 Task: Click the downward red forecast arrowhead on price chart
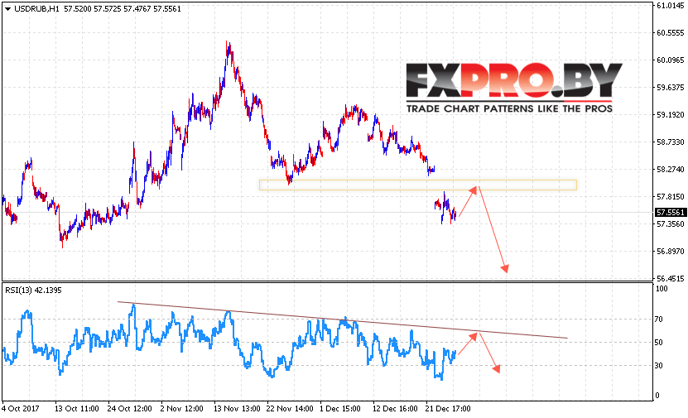tap(505, 268)
